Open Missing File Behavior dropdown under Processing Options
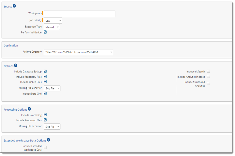This screenshot has height=156, width=235. click(x=52, y=127)
